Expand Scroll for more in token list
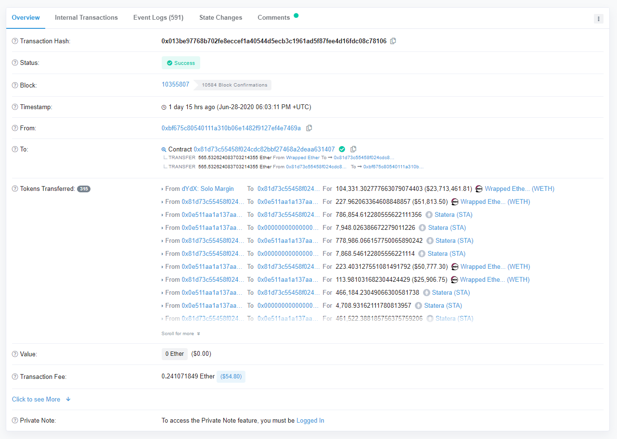 pos(180,334)
